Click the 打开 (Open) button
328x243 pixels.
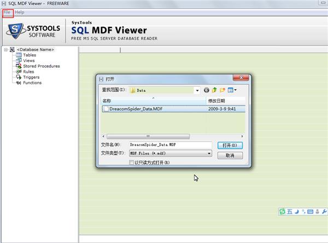click(230, 146)
